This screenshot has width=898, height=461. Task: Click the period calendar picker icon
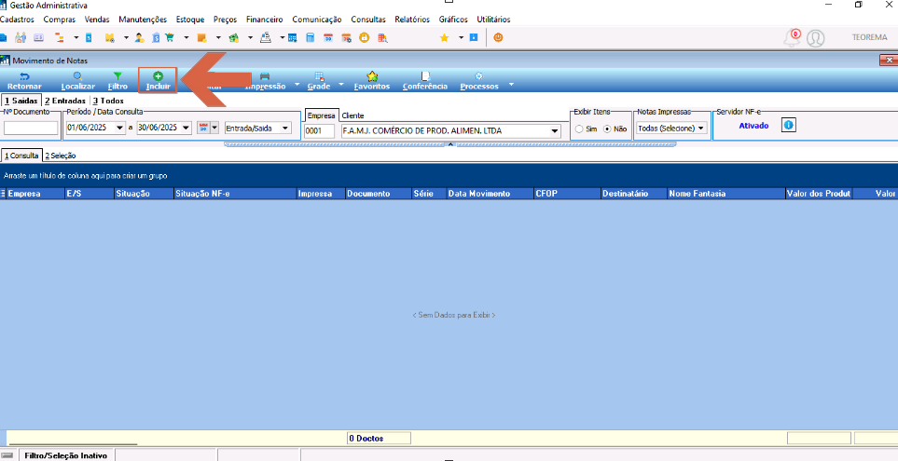(x=203, y=129)
